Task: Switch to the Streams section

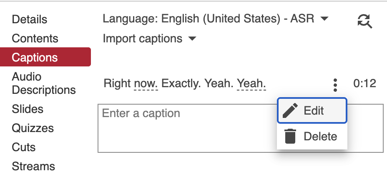Action: click(33, 166)
